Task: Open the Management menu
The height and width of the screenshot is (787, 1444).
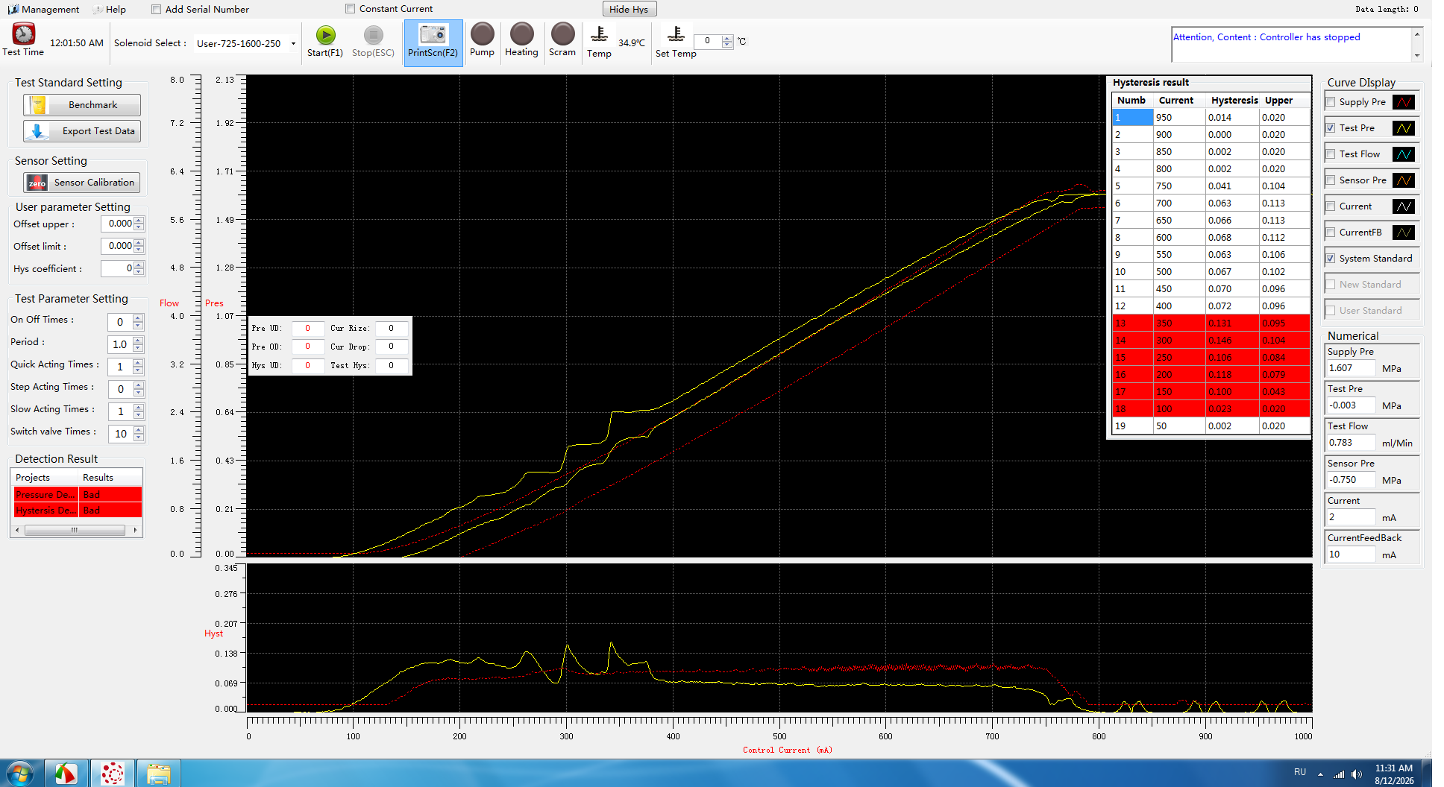Action: 44,10
